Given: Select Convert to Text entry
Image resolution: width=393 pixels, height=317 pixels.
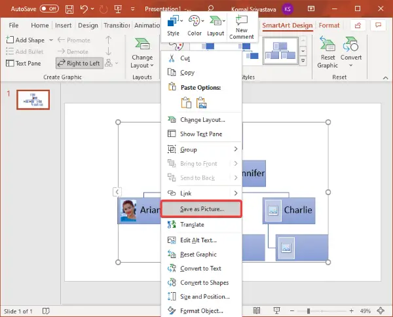Looking at the screenshot, I should coord(201,269).
